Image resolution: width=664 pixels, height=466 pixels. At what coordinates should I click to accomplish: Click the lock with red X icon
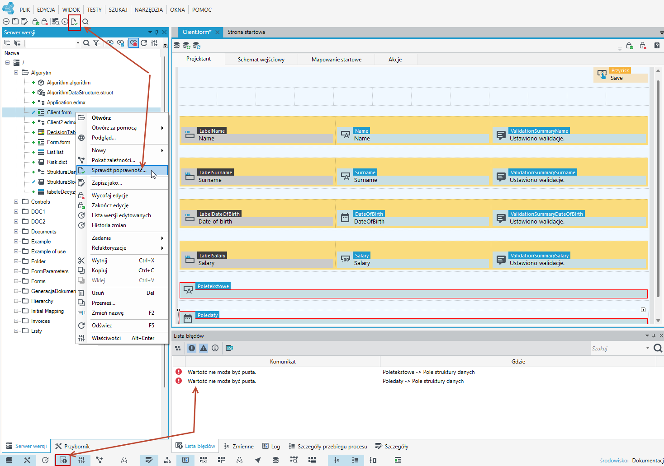[45, 22]
